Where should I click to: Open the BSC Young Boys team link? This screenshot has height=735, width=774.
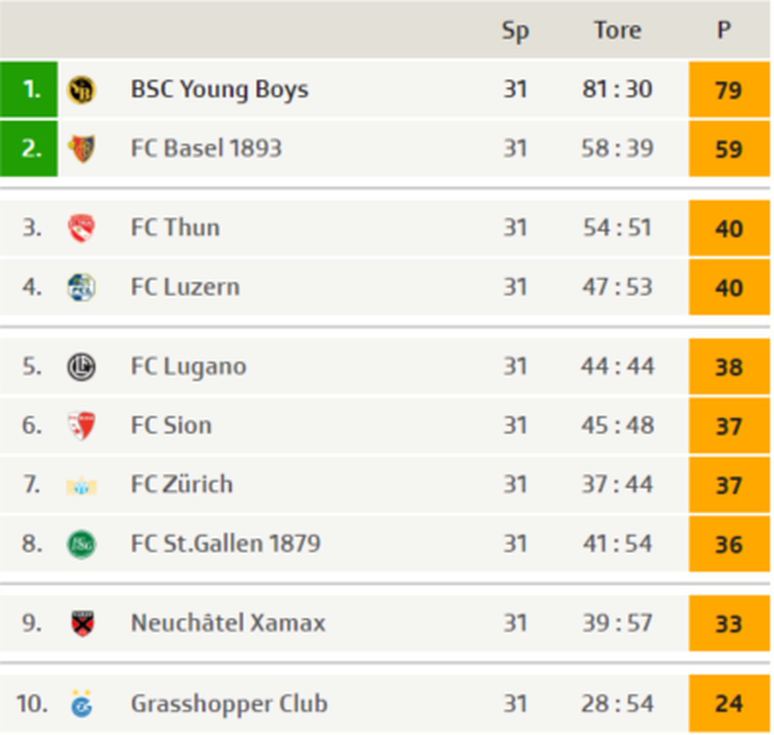(219, 90)
